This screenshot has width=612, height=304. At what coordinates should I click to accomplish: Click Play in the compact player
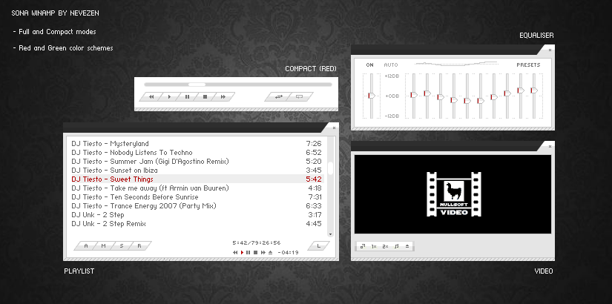(x=169, y=97)
